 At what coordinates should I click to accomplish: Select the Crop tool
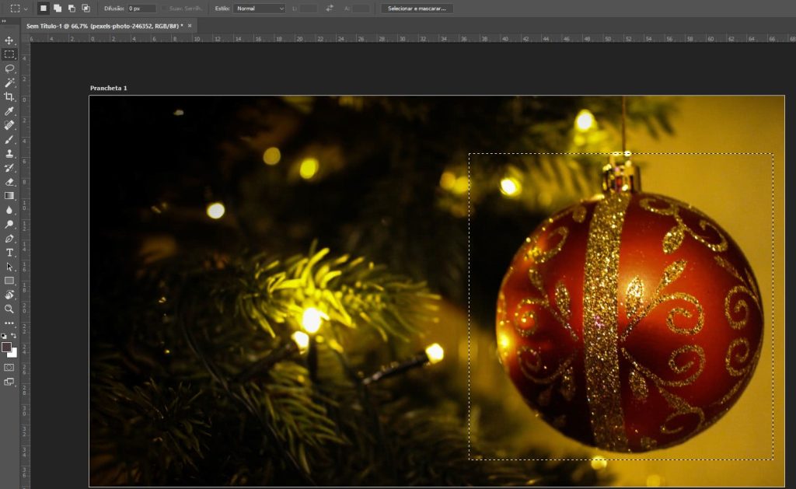point(9,96)
